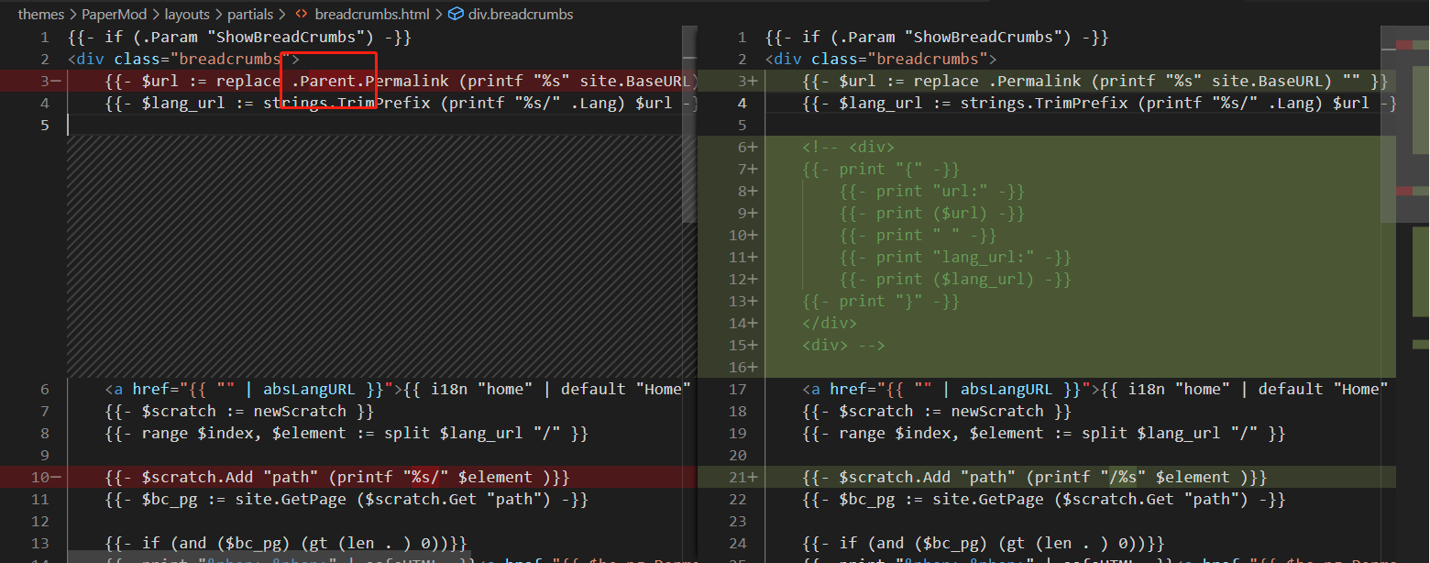Select PaperMod in the breadcrumb bar
This screenshot has height=563, width=1430.
coord(114,14)
